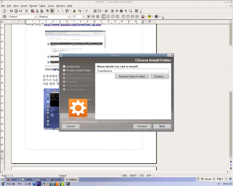233x186 pixels.
Task: Expand background color palette arrow
Action: (x=160, y=16)
